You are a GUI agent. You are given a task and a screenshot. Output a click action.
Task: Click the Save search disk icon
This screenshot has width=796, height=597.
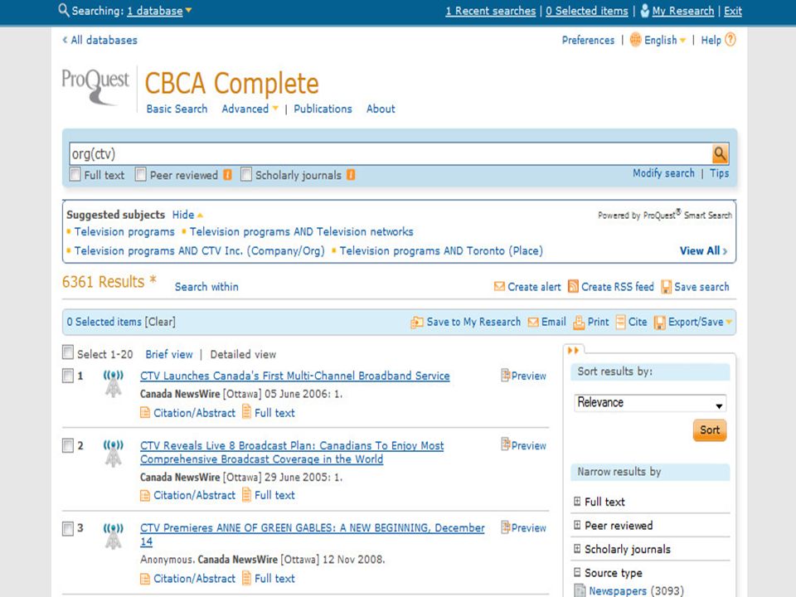click(666, 287)
